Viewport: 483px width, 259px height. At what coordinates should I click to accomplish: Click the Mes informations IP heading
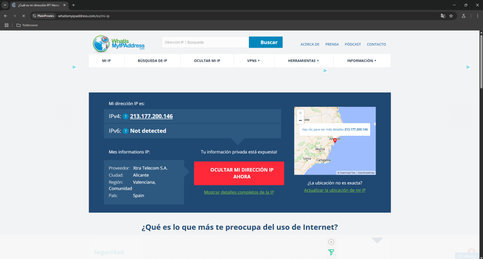[x=129, y=152]
